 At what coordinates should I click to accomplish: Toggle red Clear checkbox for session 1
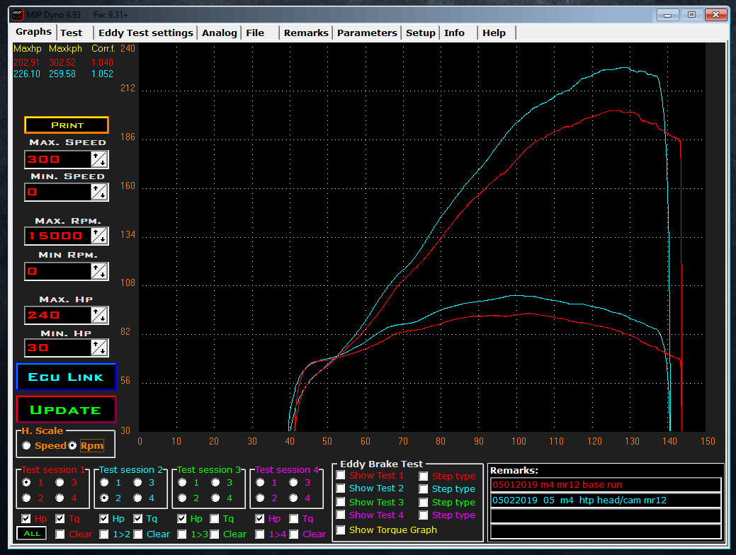(60, 534)
